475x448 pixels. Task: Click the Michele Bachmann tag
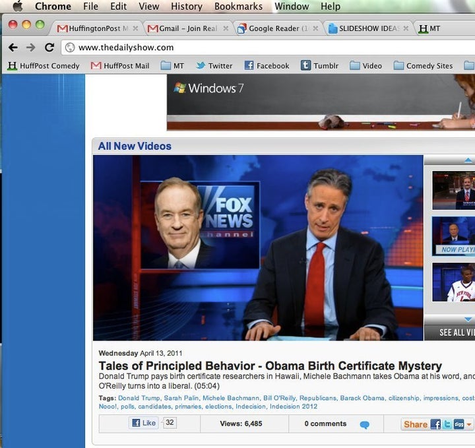coord(231,398)
